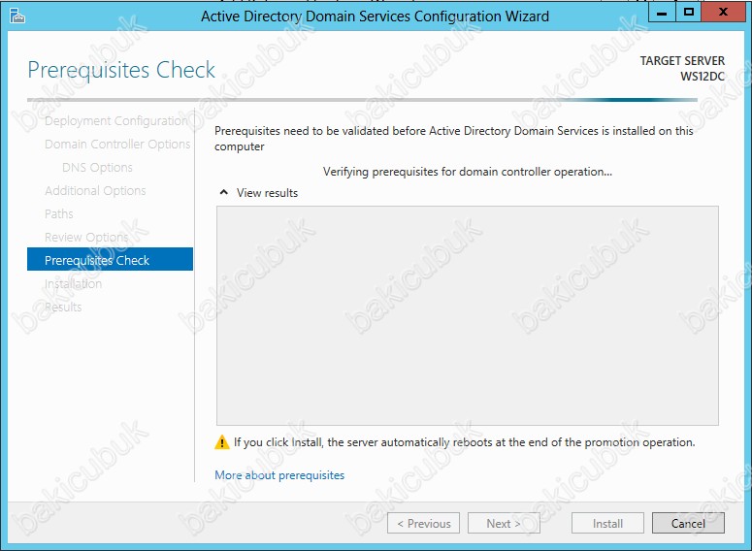Viewport: 752px width, 551px height.
Task: Click the Install button
Action: click(607, 523)
